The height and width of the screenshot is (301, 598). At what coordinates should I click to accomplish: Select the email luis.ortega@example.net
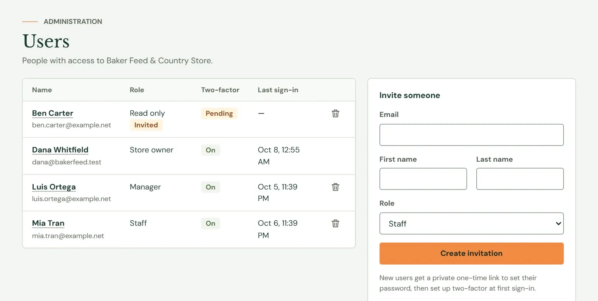click(x=71, y=199)
